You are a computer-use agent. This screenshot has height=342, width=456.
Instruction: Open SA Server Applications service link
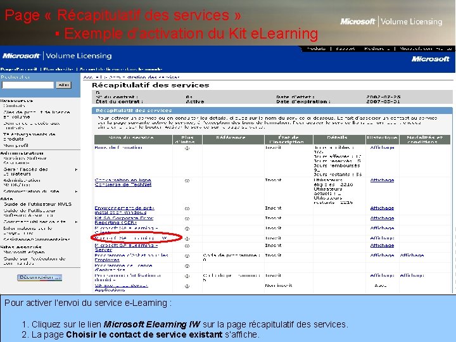click(x=121, y=288)
